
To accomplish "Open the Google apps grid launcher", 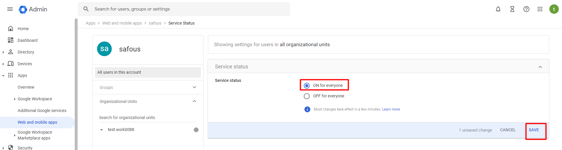I will [540, 9].
